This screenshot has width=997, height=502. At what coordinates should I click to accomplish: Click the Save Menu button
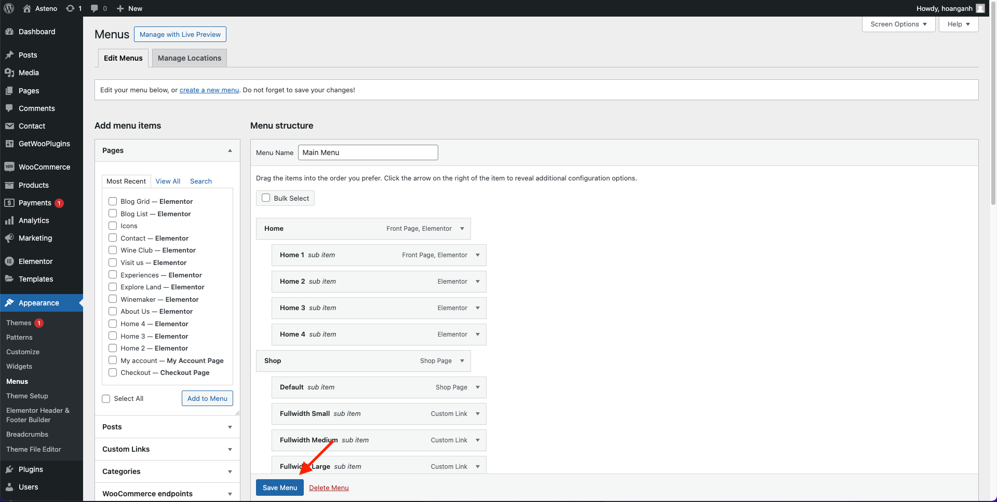[279, 487]
